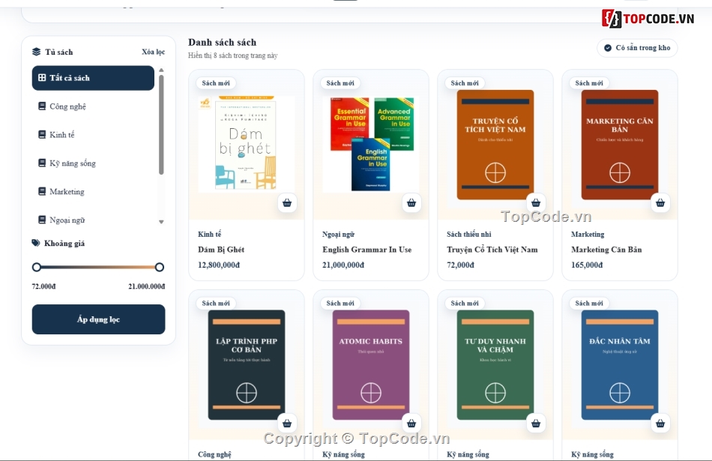
Task: Filter by Kỹ năng sống category
Action: pyautogui.click(x=93, y=163)
